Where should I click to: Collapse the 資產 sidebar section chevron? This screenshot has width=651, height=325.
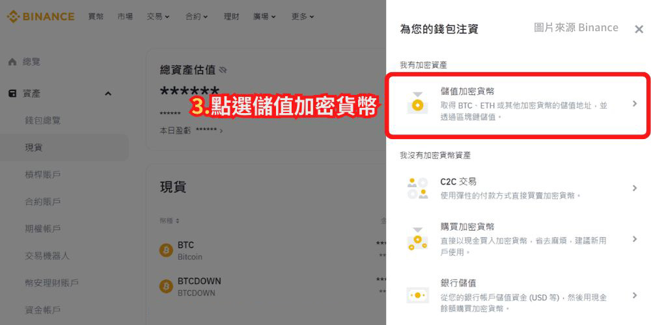pyautogui.click(x=108, y=94)
